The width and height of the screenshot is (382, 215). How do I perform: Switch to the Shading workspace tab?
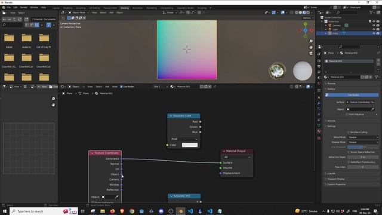tap(125, 8)
